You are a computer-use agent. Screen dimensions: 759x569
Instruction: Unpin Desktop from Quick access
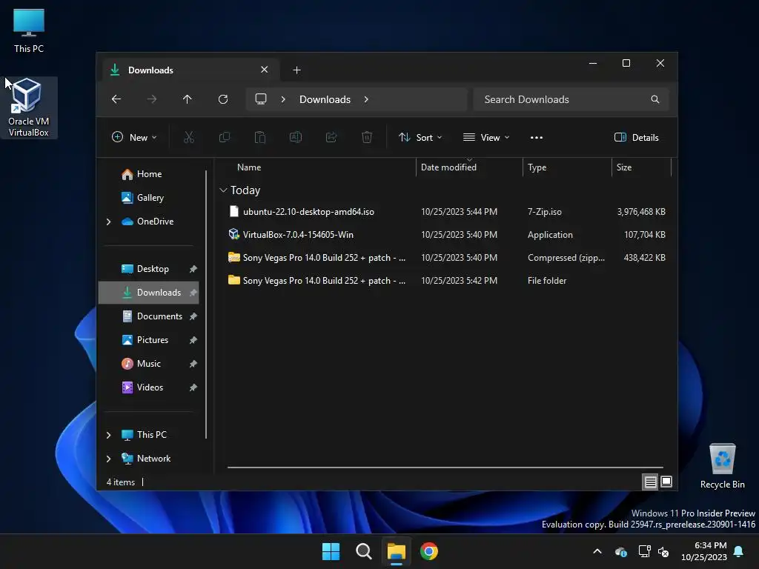pos(193,269)
